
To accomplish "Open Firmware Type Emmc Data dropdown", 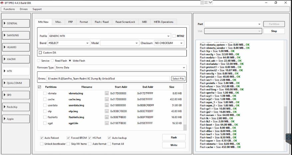I will (x=121, y=68).
